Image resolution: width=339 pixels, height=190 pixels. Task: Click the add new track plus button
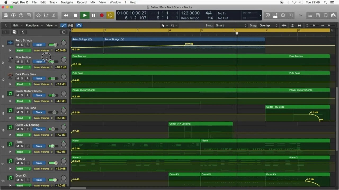tap(6, 32)
